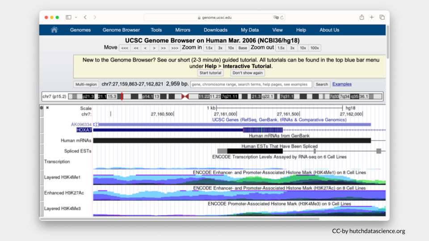Zoom in 3x

pos(220,48)
